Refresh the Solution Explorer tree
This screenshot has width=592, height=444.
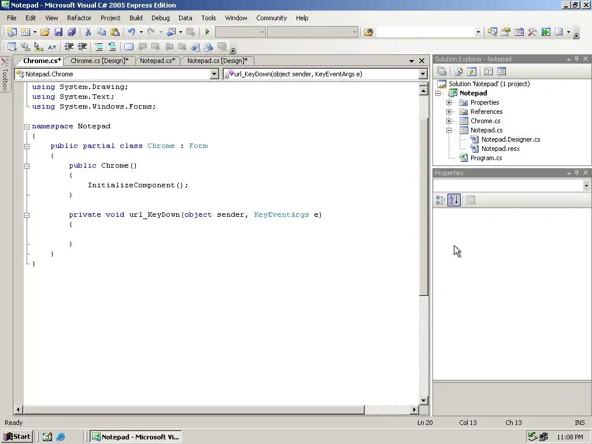[x=472, y=71]
